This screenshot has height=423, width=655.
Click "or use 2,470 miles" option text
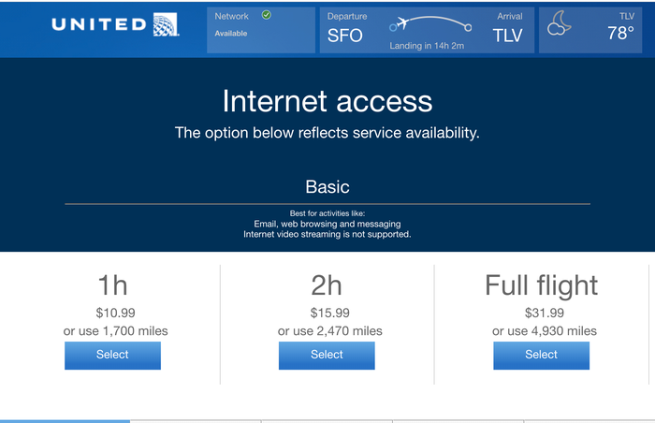(330, 330)
